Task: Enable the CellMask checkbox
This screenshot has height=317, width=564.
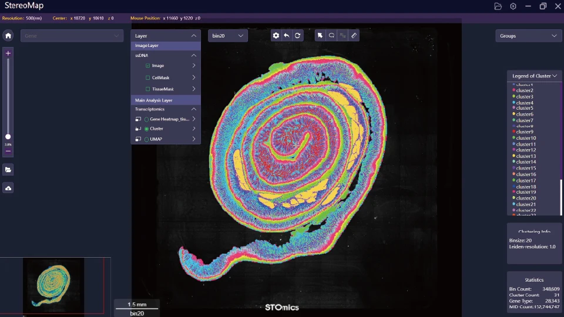Action: pos(148,77)
